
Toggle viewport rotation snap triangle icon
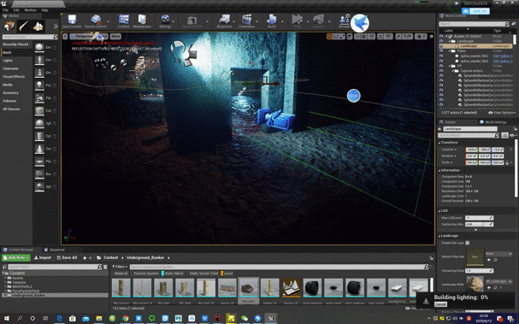coord(380,37)
